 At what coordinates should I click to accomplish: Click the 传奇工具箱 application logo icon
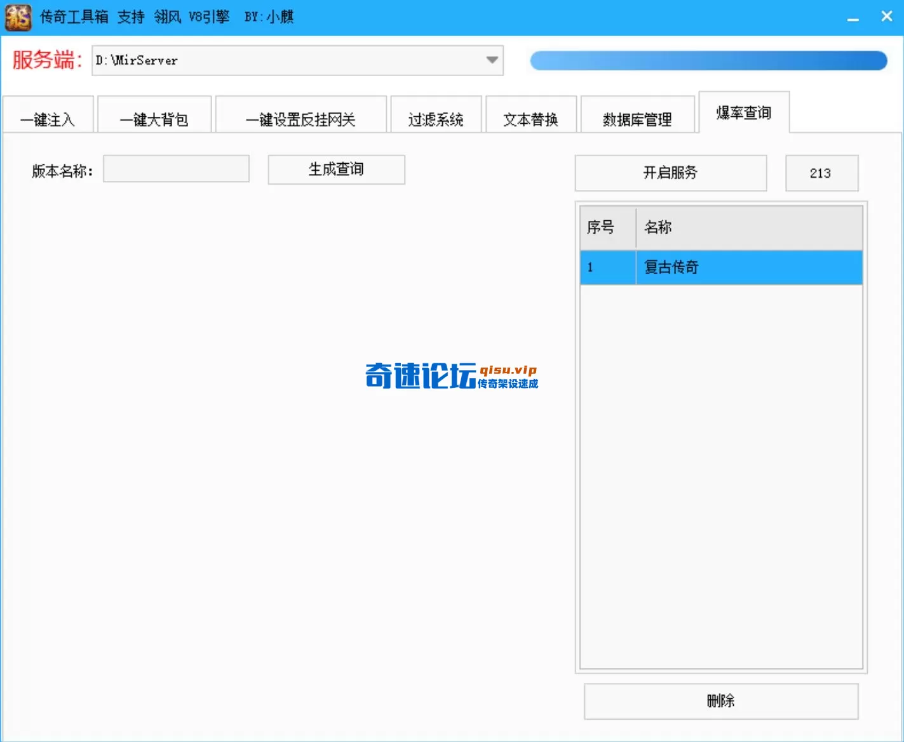point(17,17)
